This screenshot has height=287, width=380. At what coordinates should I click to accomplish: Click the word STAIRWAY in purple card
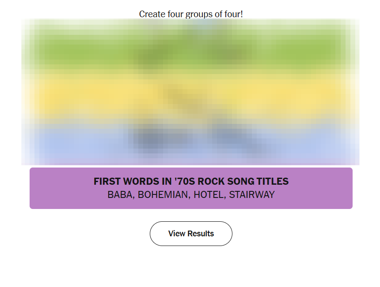(252, 195)
